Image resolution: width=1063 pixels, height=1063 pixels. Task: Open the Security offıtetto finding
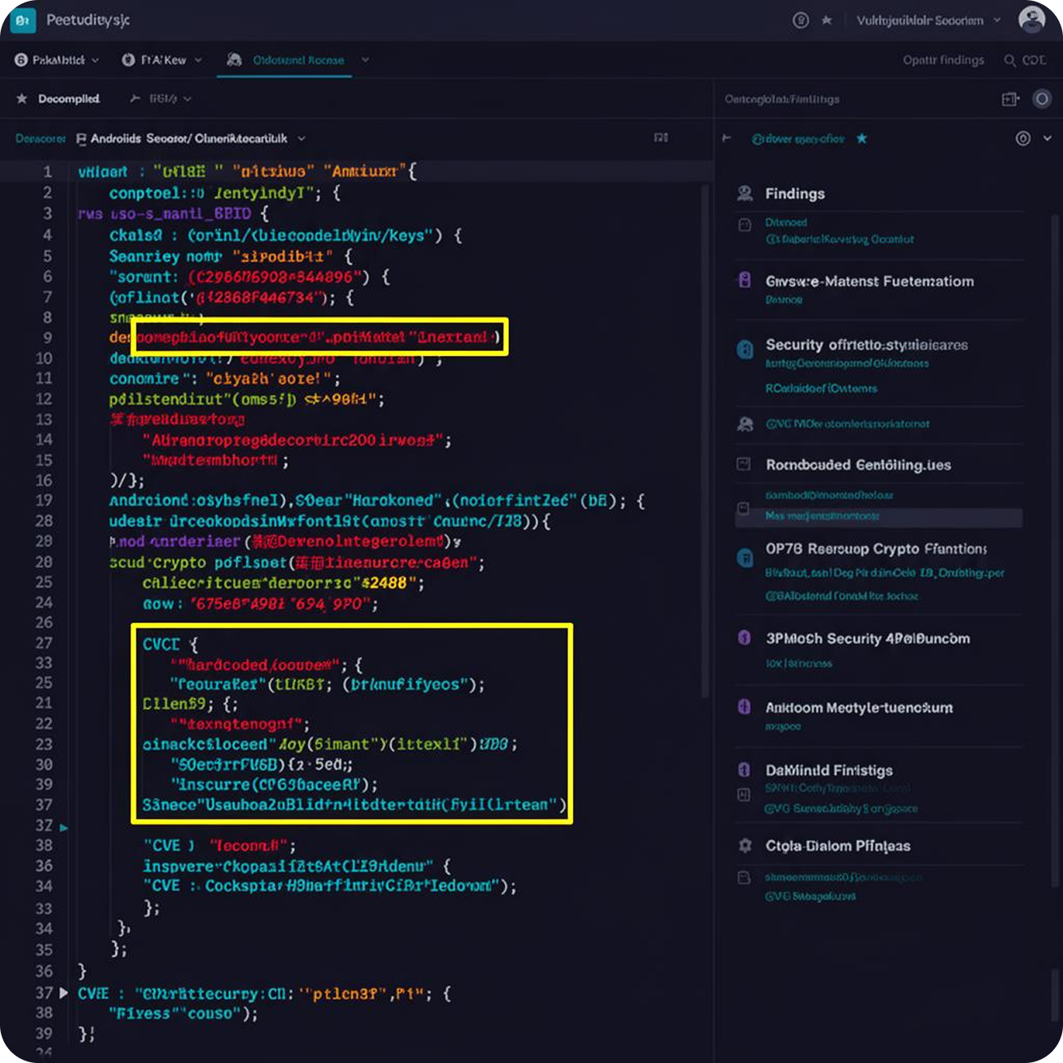click(867, 345)
